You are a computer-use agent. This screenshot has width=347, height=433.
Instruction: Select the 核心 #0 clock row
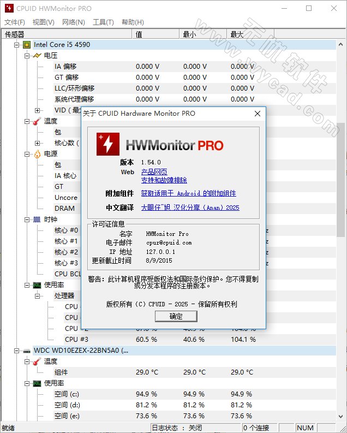(x=66, y=230)
